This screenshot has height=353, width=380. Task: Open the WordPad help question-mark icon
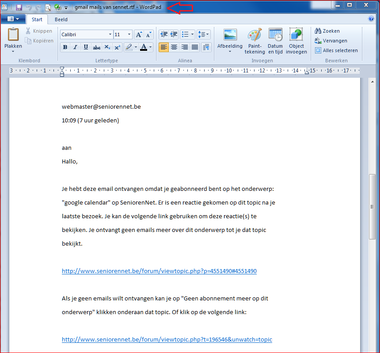(371, 19)
